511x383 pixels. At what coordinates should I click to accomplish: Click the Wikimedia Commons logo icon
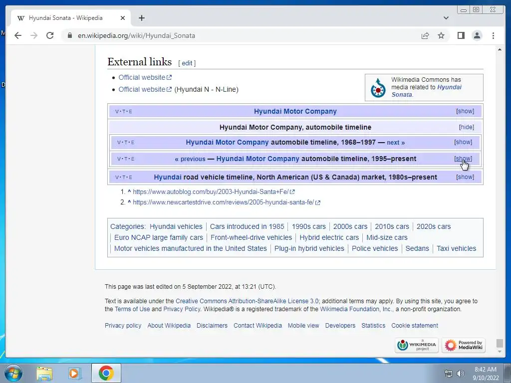point(378,87)
